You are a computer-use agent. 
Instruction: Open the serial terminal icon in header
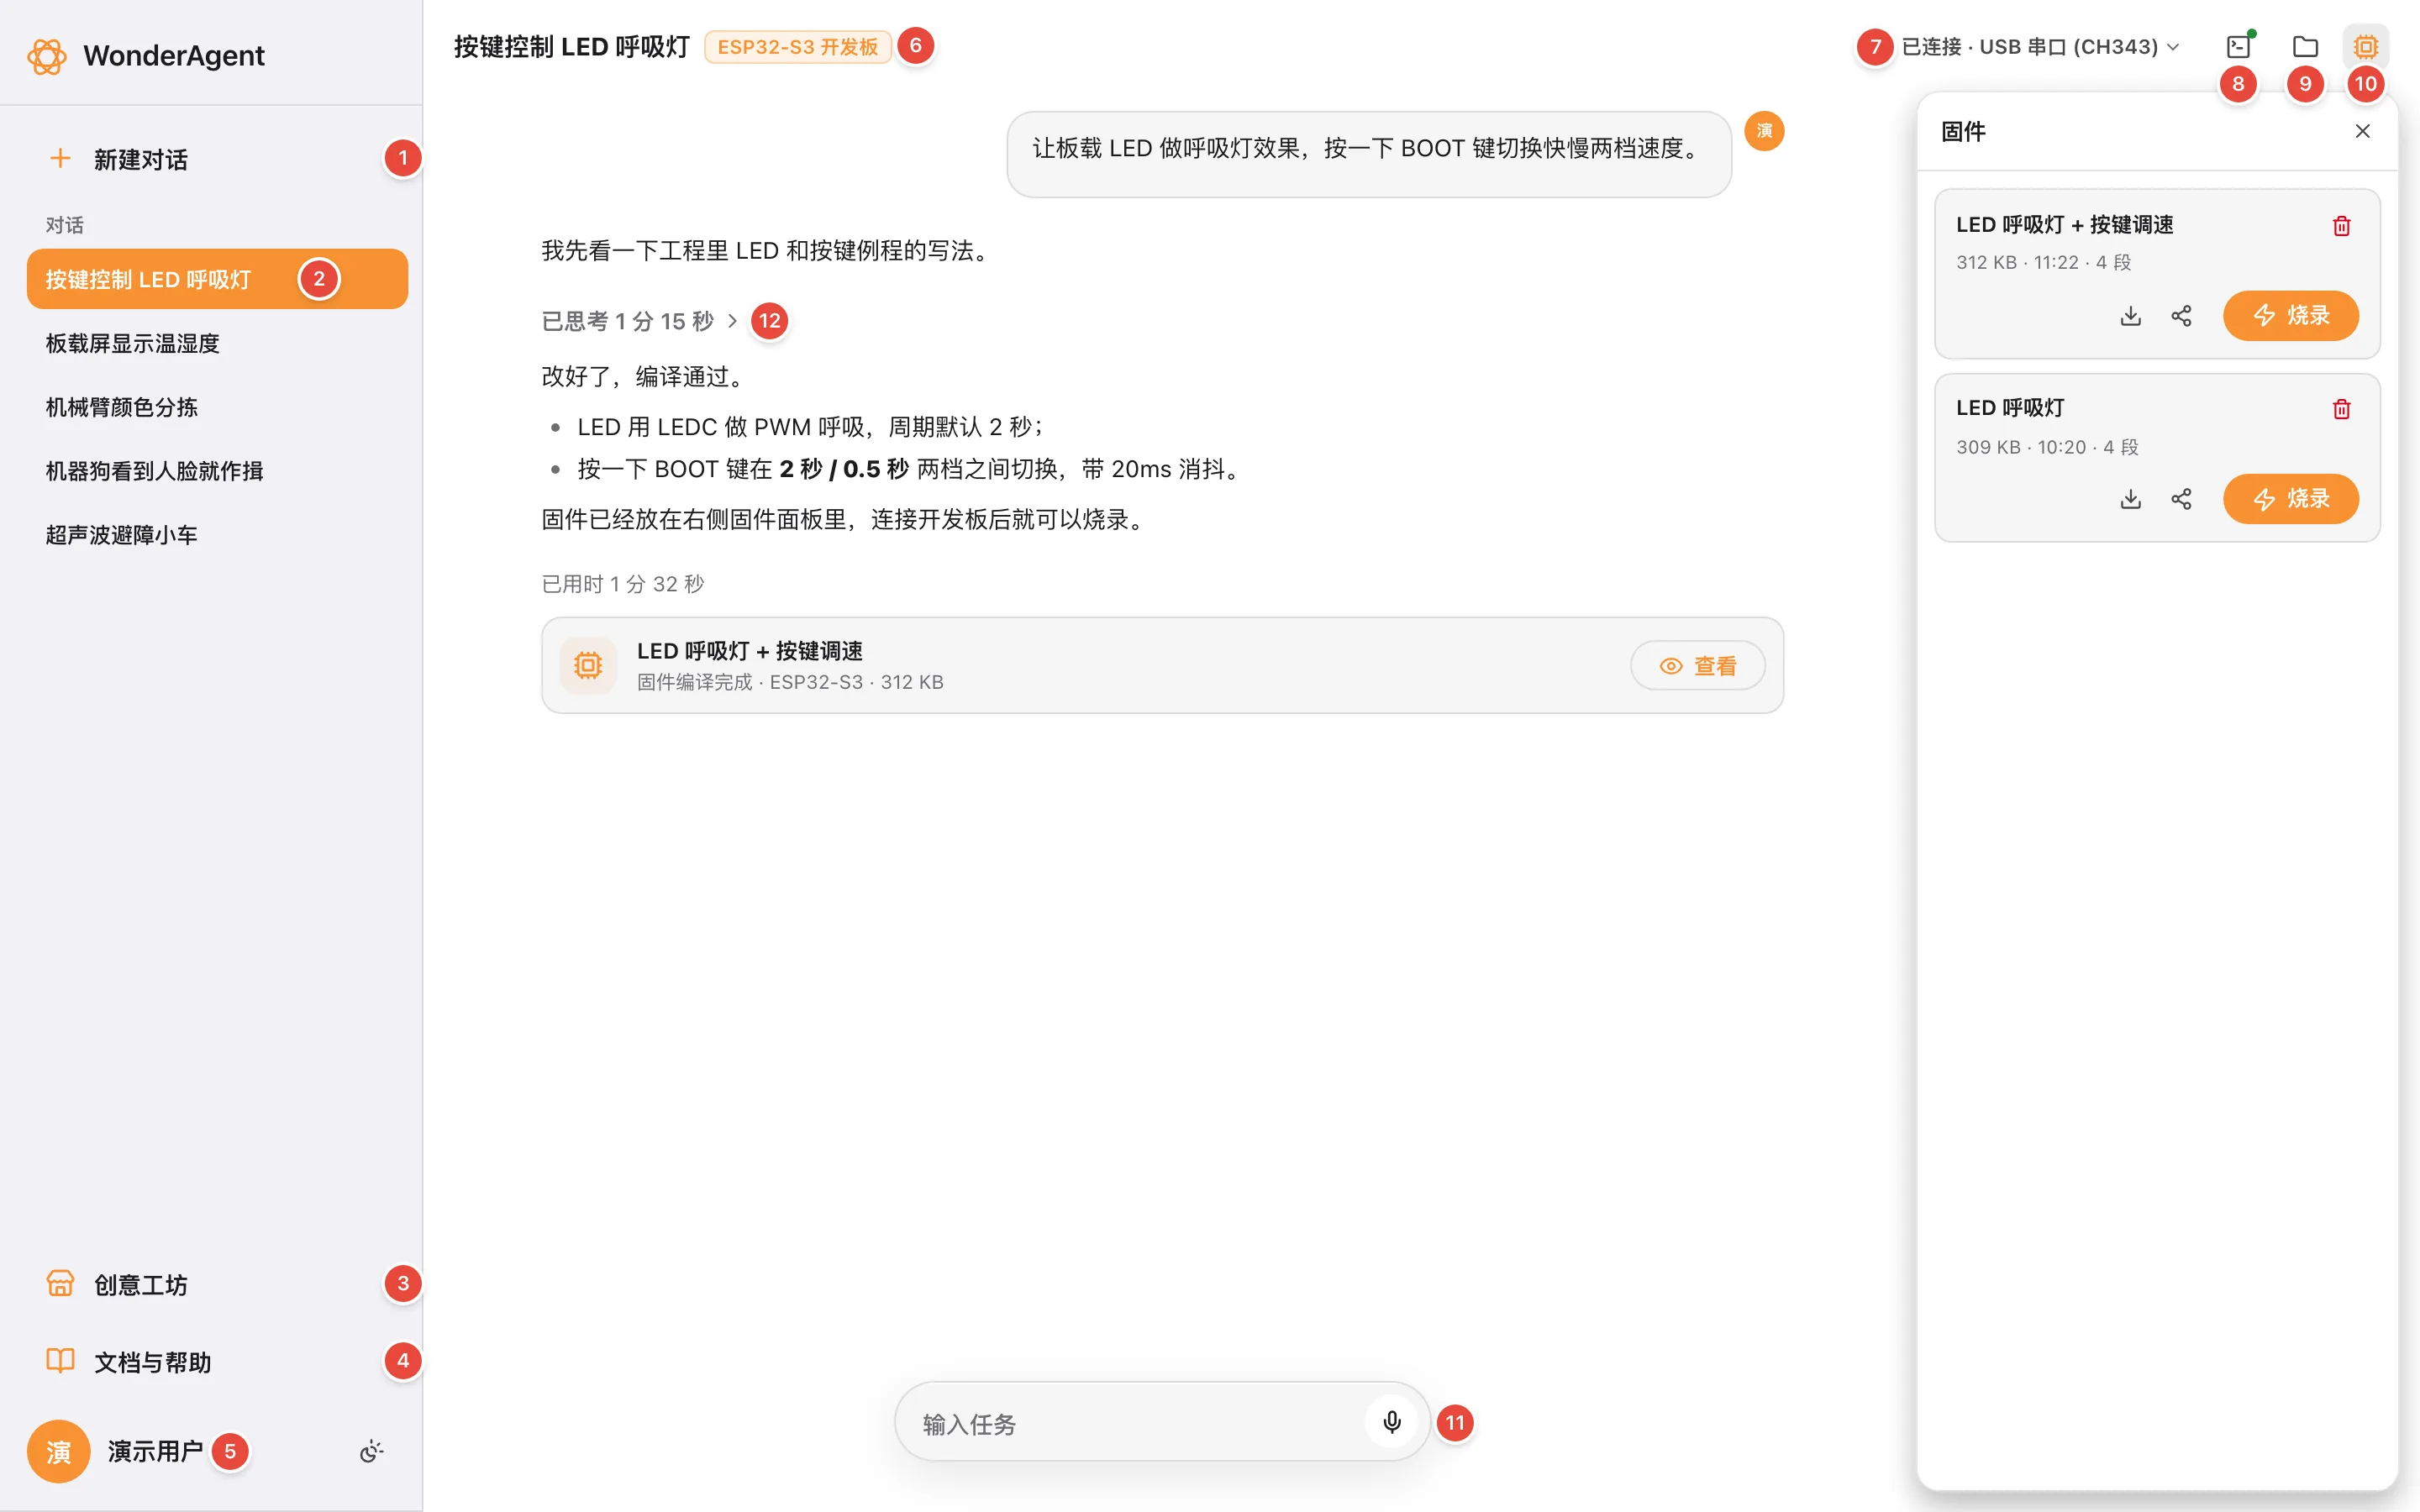2239,47
